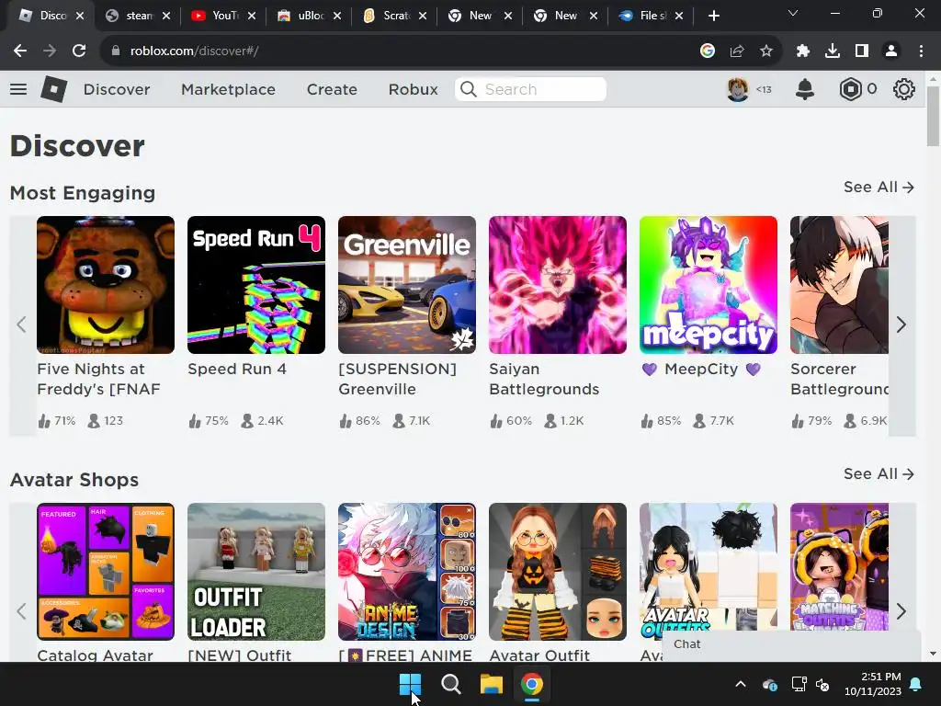The height and width of the screenshot is (706, 941).
Task: Open Saiyan Battlegrounds title link
Action: [x=544, y=380]
